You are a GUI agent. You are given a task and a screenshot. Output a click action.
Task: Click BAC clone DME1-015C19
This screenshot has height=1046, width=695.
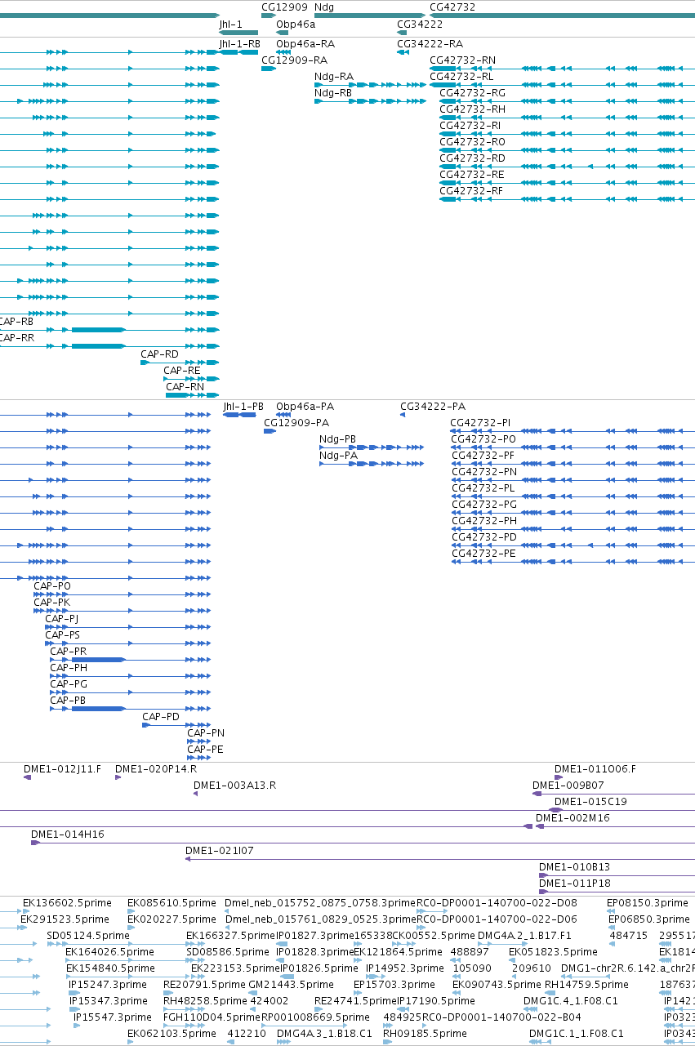(x=590, y=801)
